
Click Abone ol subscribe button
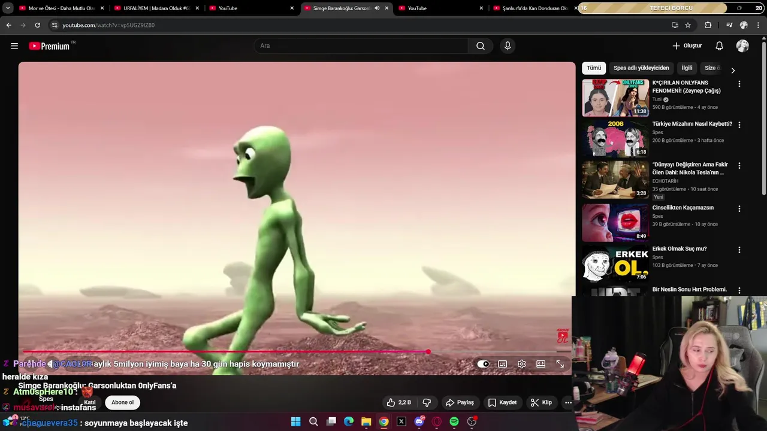pos(122,402)
